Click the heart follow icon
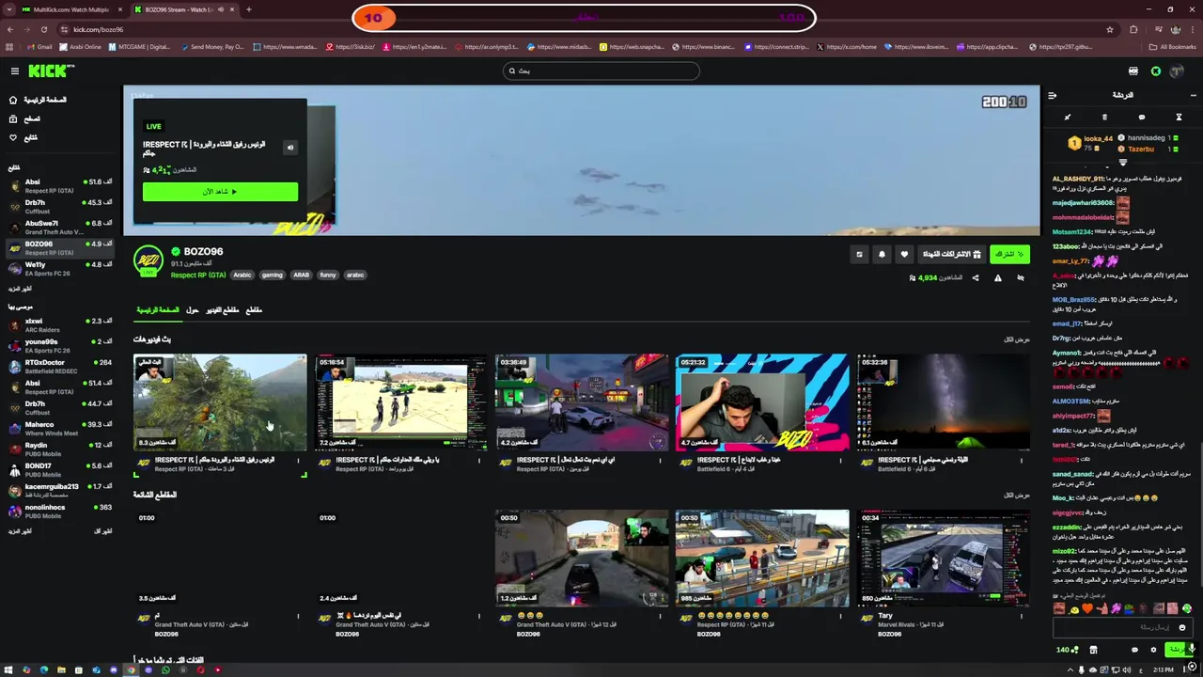 (x=904, y=254)
